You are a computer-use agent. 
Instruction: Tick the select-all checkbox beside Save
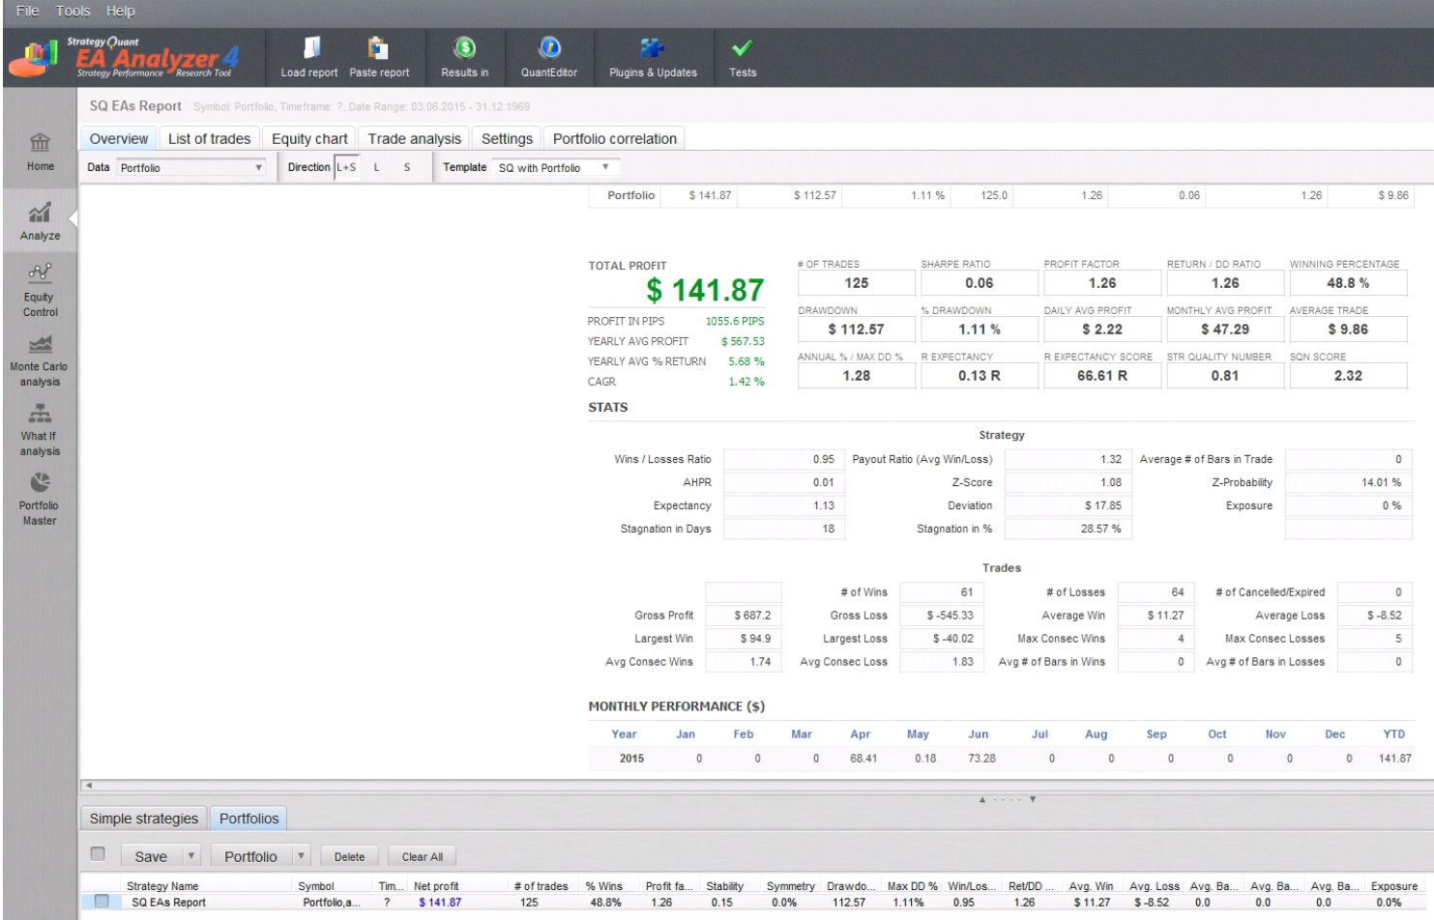click(x=97, y=854)
